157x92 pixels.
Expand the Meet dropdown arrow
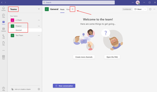(x=145, y=9)
